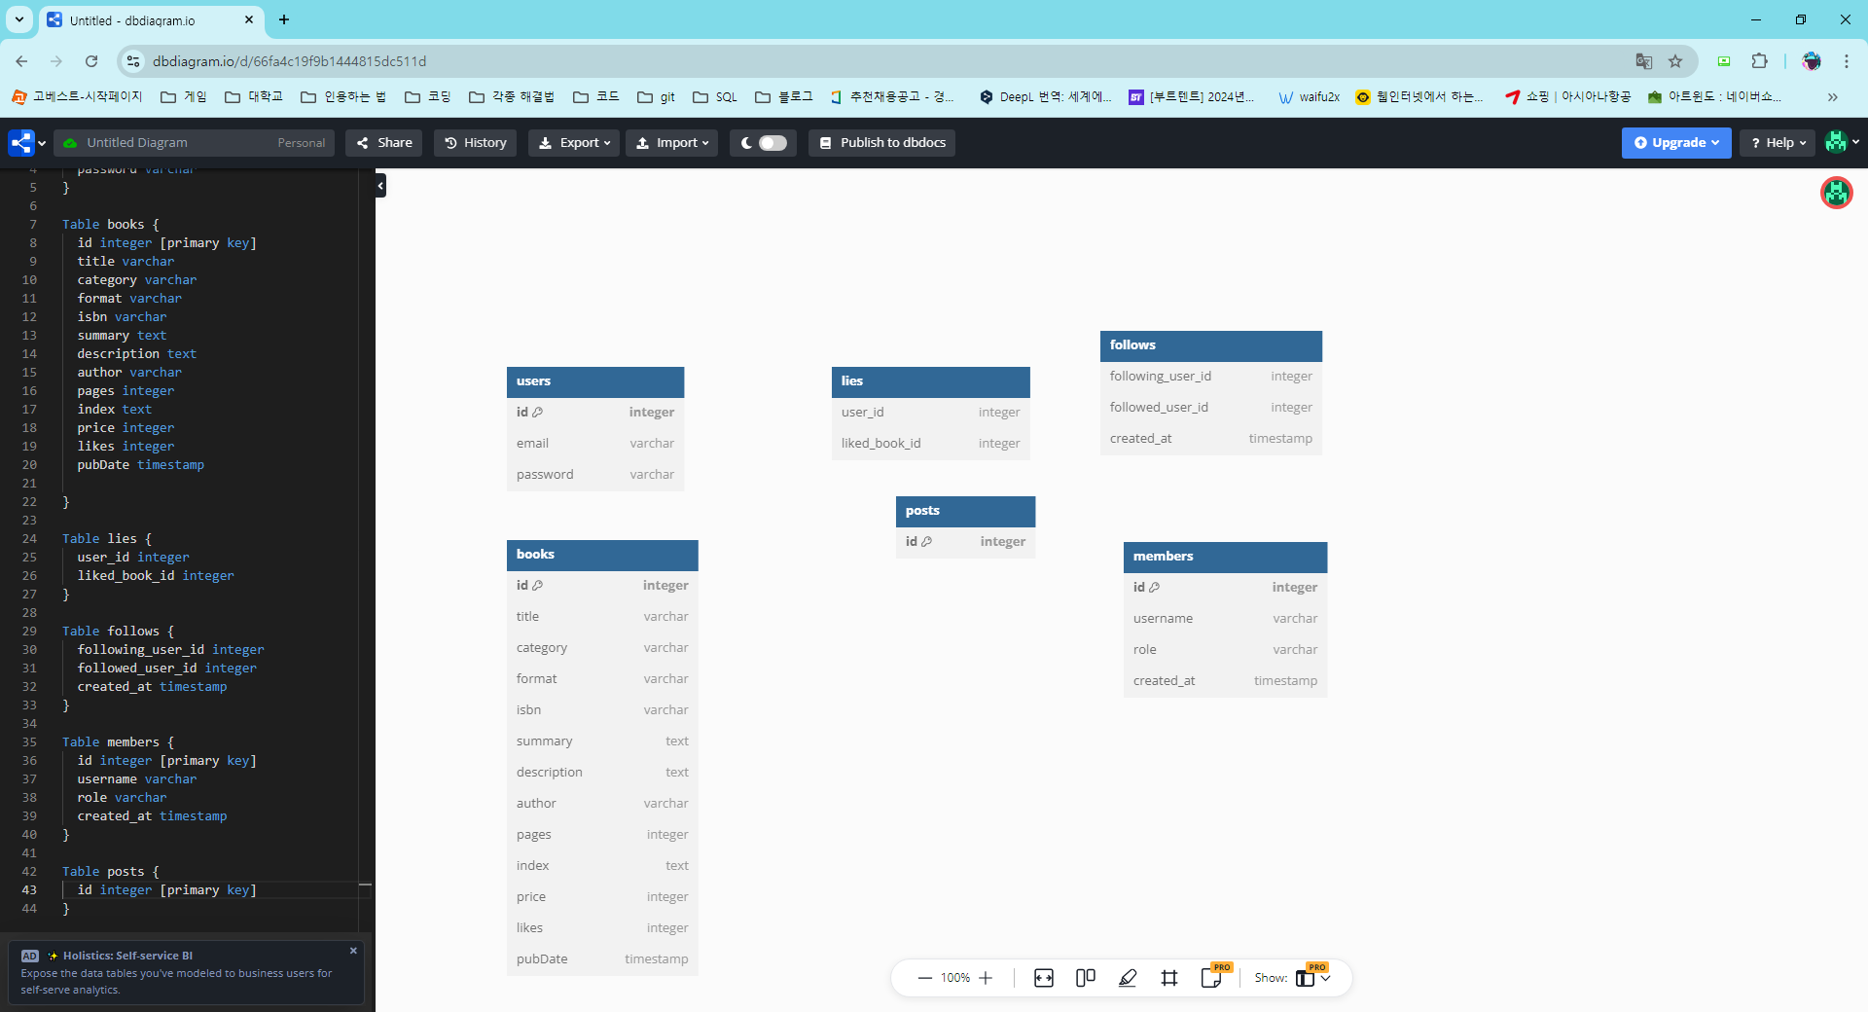Click fit-to-screen icon in bottom toolbar
Screen dimensions: 1868x1012
[x=1044, y=978]
